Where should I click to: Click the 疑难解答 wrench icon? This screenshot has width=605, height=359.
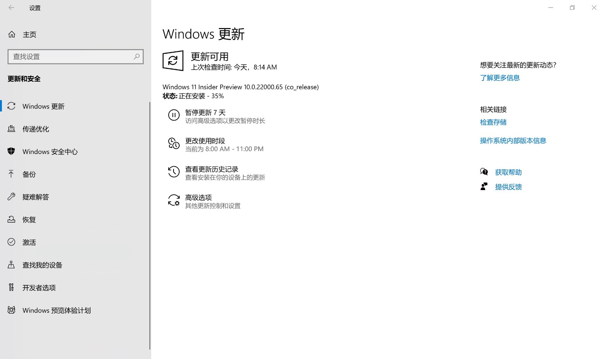tap(11, 197)
